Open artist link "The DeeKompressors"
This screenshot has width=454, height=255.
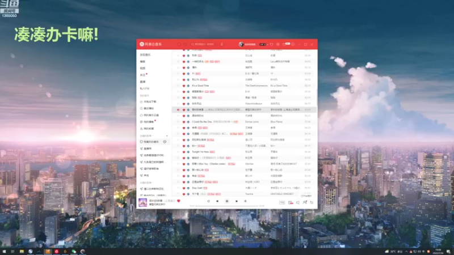click(257, 86)
